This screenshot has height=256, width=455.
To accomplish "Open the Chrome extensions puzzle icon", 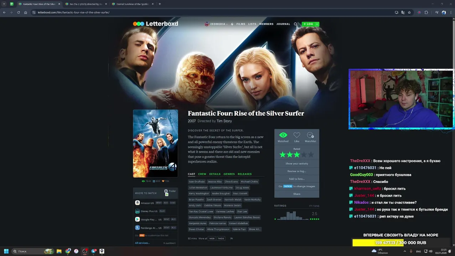I will click(x=426, y=12).
